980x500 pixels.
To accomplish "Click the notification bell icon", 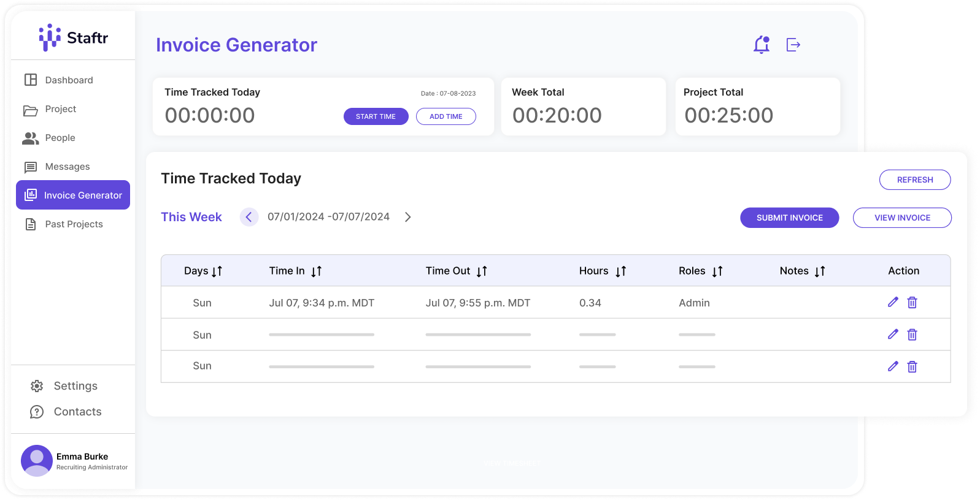I will tap(762, 45).
